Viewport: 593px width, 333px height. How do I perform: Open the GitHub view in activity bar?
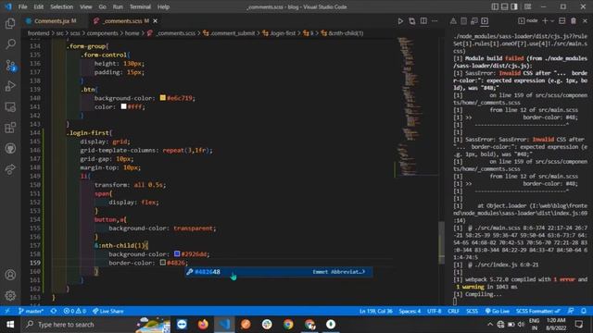[x=10, y=148]
